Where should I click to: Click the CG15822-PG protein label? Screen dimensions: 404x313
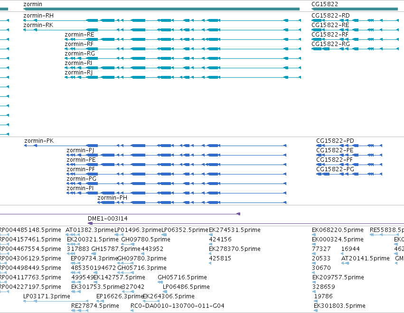[x=335, y=169]
